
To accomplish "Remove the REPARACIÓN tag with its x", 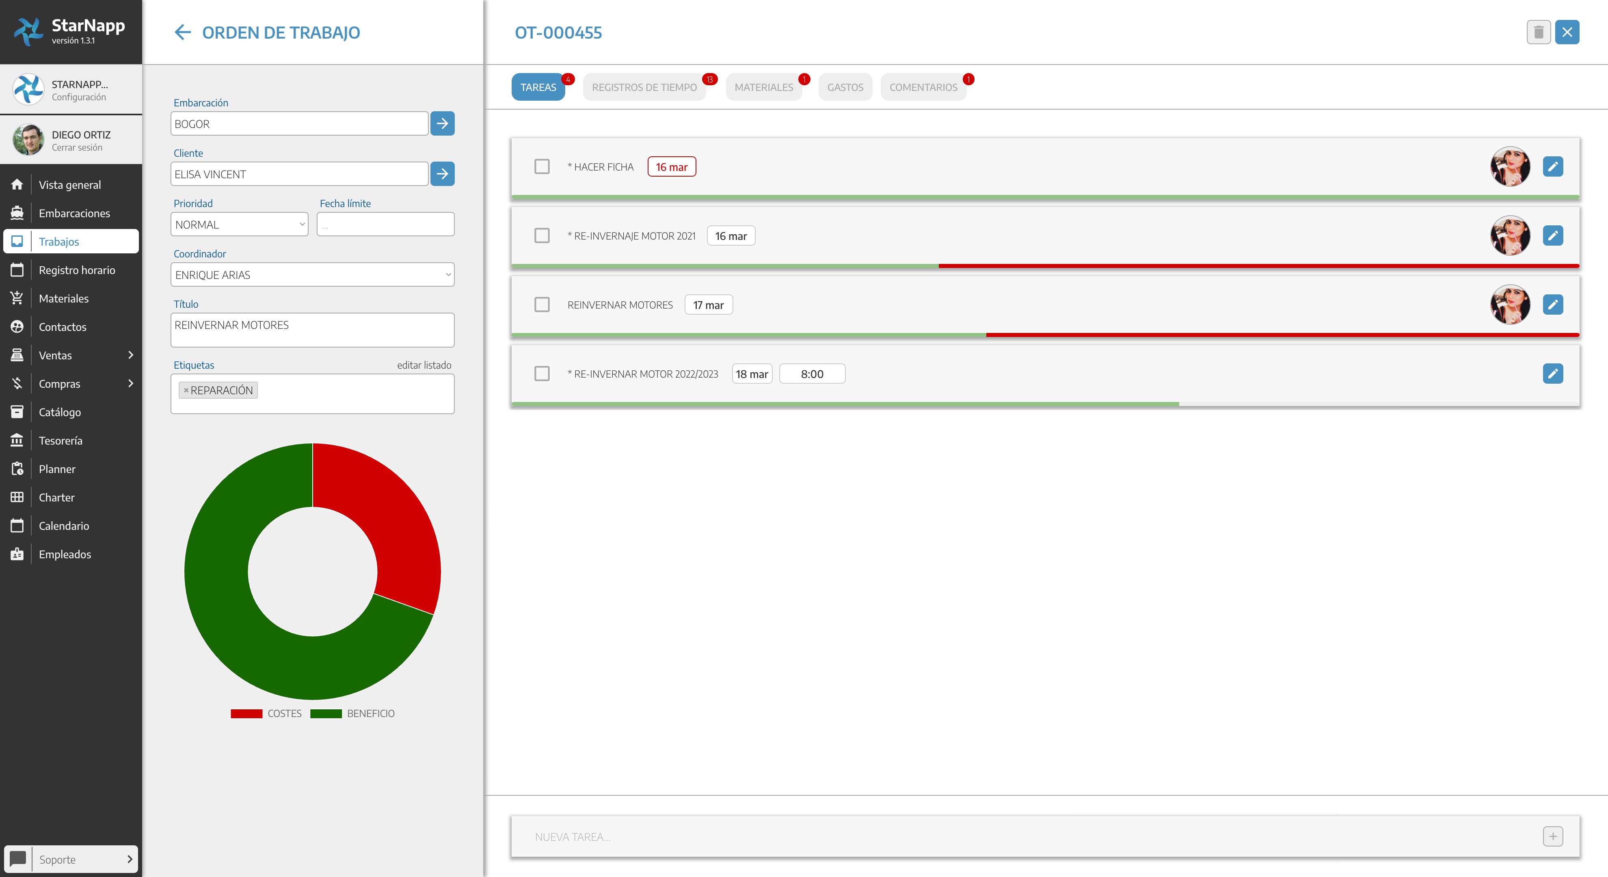I will tap(186, 390).
